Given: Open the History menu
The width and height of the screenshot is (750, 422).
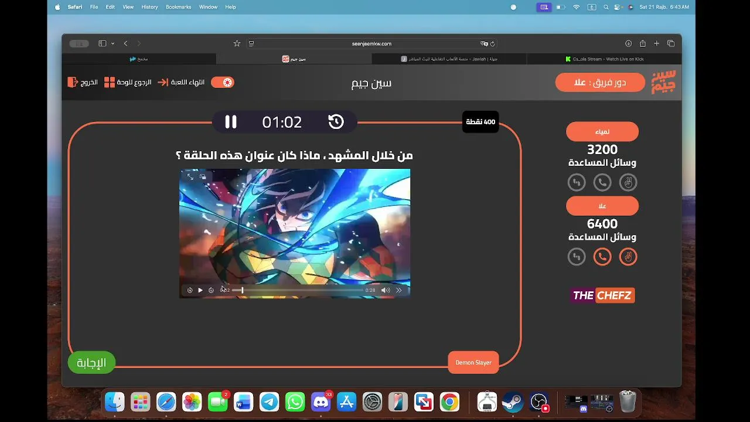Looking at the screenshot, I should (149, 7).
